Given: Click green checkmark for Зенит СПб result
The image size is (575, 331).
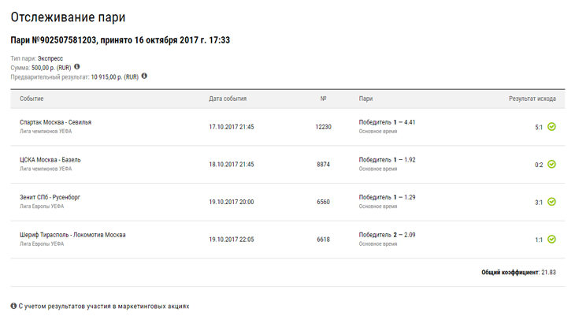Looking at the screenshot, I should (x=551, y=202).
